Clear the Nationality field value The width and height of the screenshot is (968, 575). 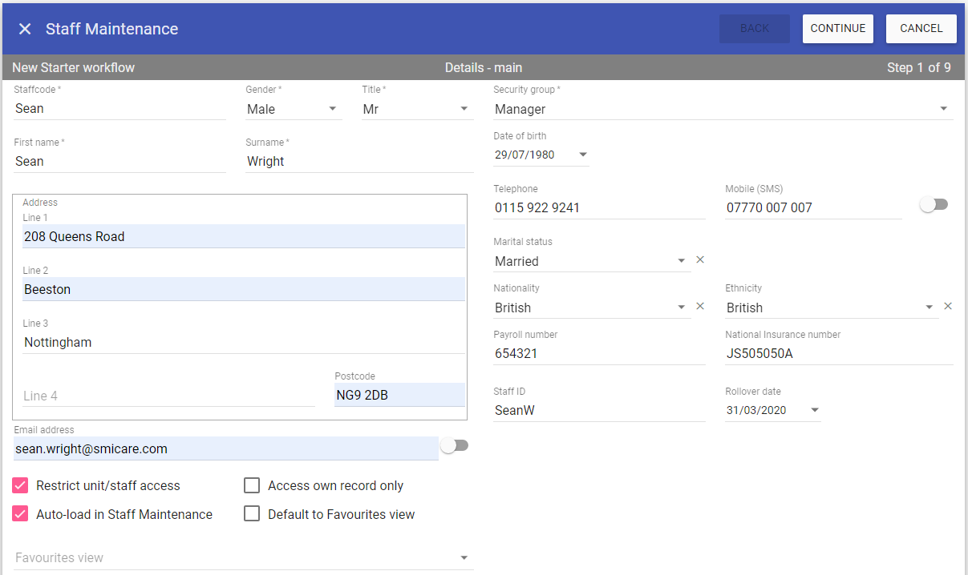pos(700,307)
